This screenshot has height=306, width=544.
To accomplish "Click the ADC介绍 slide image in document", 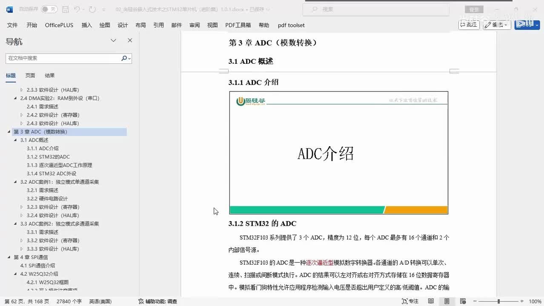I will click(x=338, y=153).
